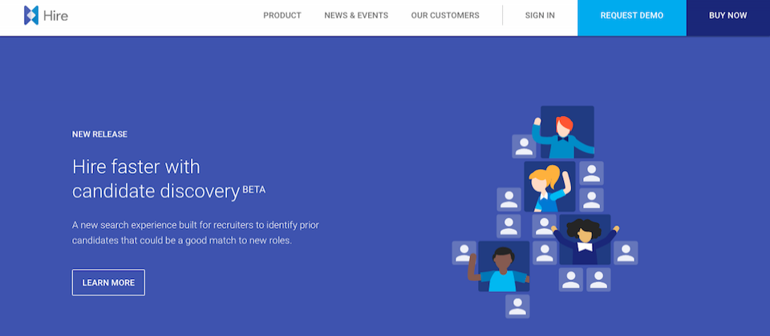Click the Hire wordmark text
This screenshot has width=770, height=336.
(x=55, y=16)
